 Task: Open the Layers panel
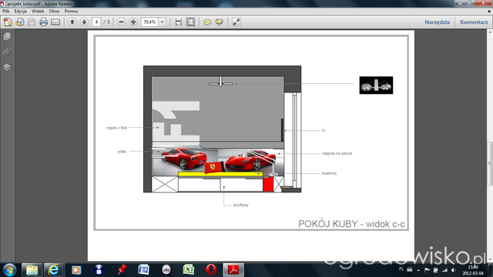(x=7, y=67)
